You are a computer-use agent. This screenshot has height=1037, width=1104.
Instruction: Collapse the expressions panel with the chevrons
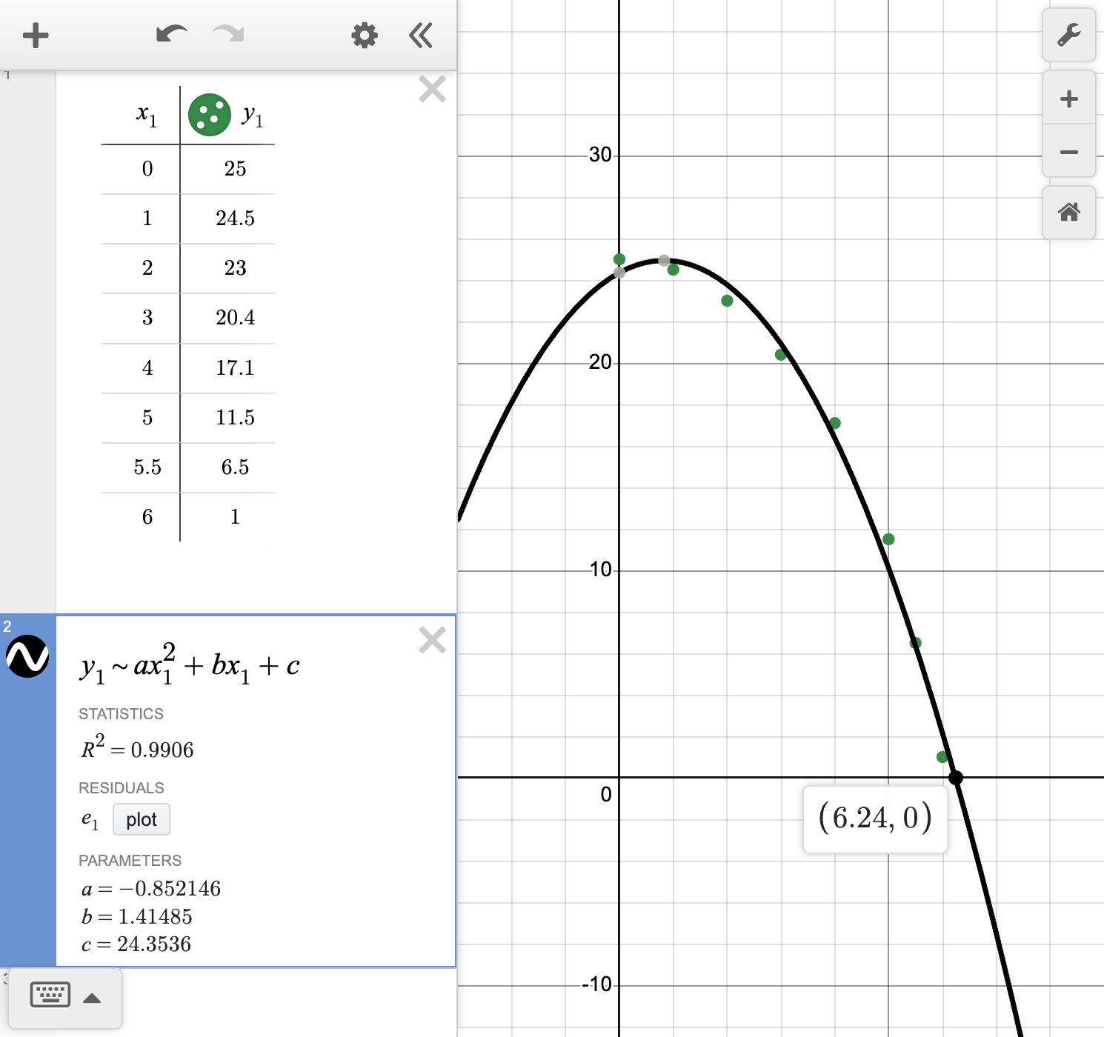pyautogui.click(x=420, y=35)
